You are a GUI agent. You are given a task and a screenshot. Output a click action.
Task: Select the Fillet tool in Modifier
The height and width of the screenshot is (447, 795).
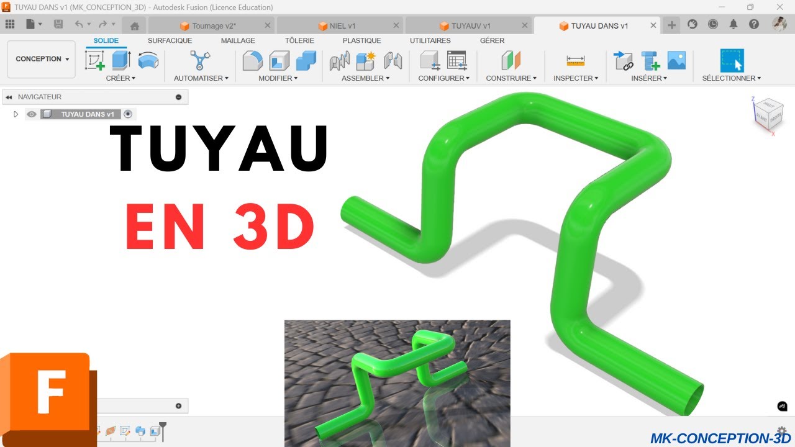pos(252,61)
